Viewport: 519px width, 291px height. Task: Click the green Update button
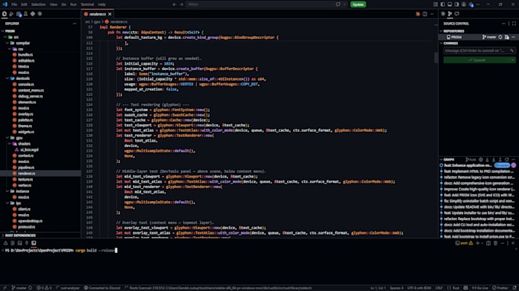[358, 5]
